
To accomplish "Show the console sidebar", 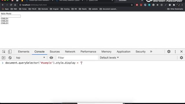I will 3,58.
